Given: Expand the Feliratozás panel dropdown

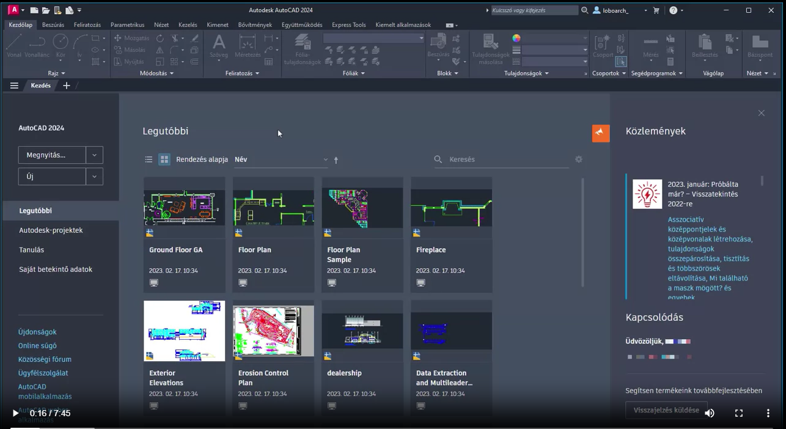Looking at the screenshot, I should click(242, 73).
